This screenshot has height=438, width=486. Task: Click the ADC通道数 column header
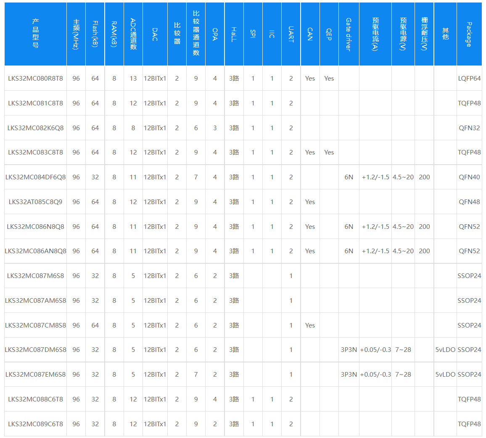(133, 34)
